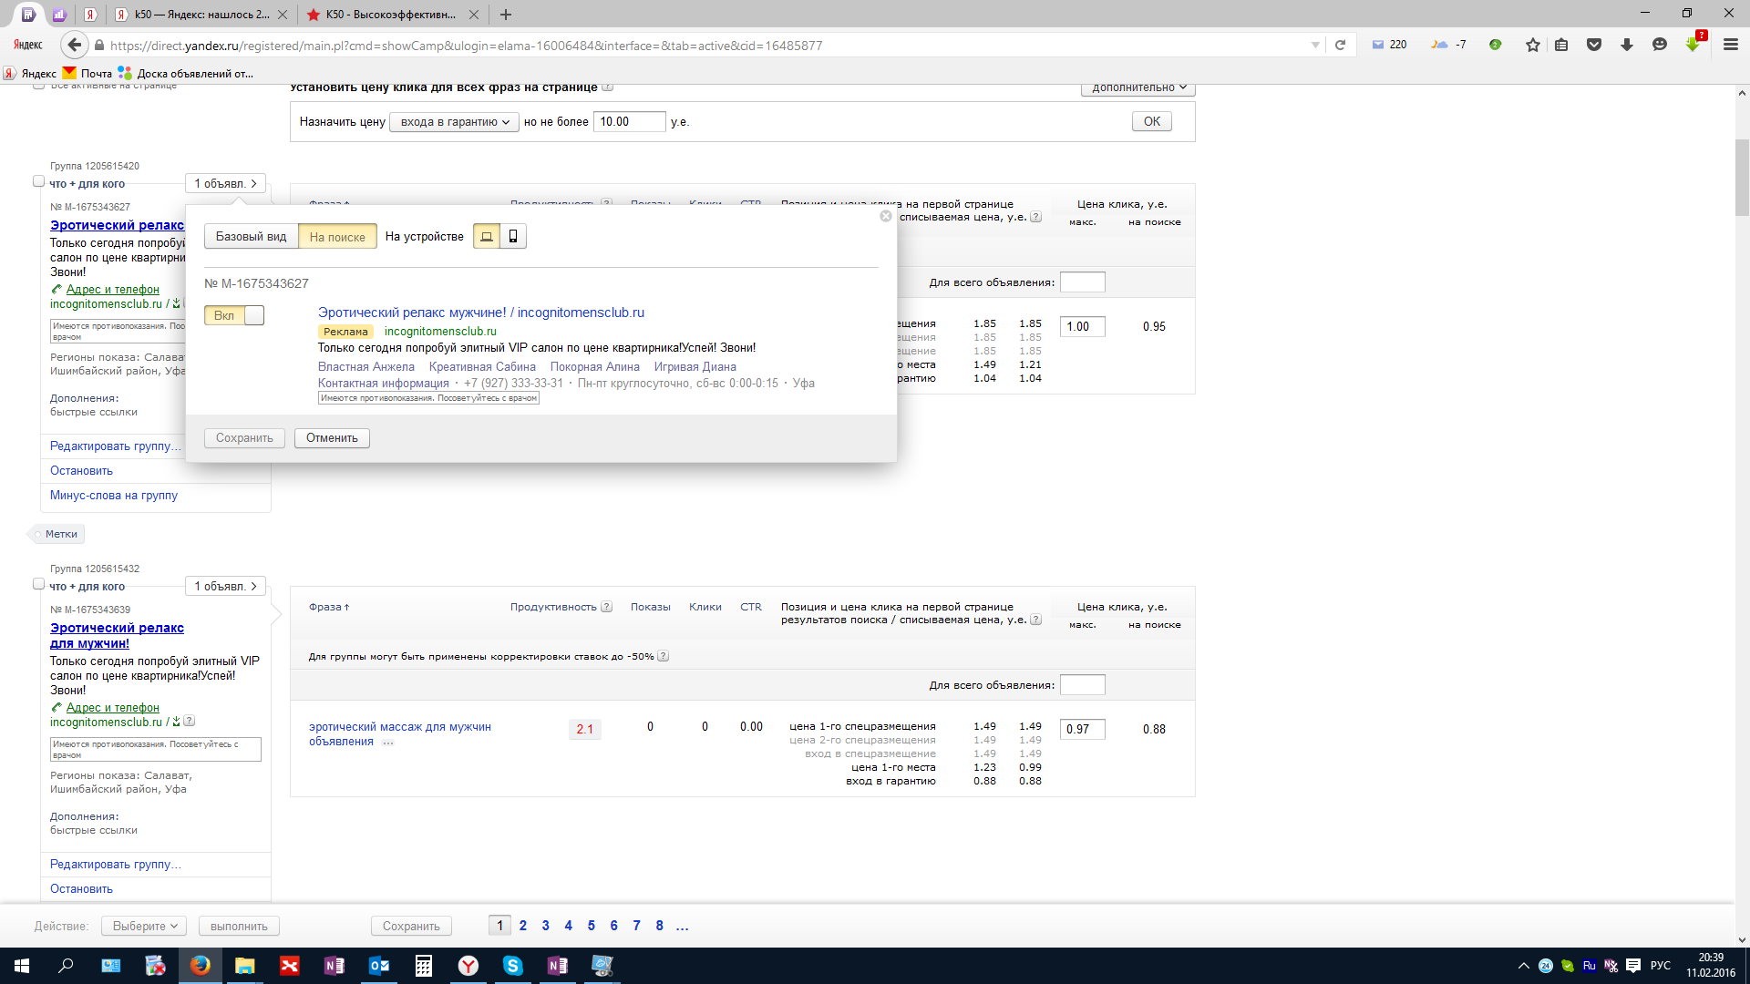The width and height of the screenshot is (1750, 984).
Task: Switch preview to mobile device icon
Action: 513,237
